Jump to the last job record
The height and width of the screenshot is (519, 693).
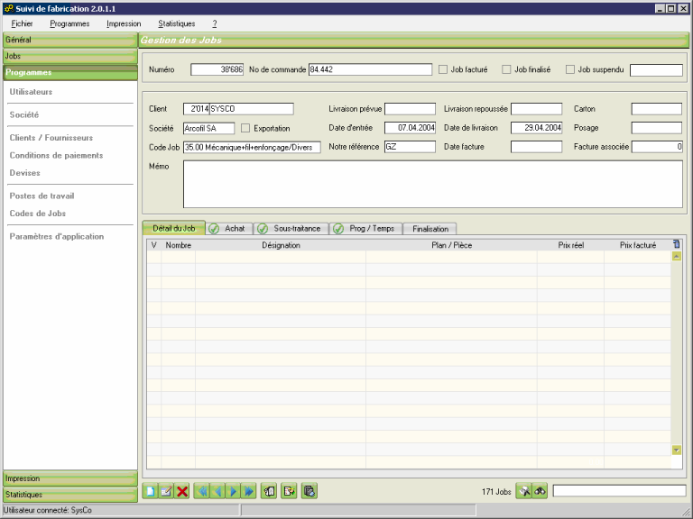(248, 491)
